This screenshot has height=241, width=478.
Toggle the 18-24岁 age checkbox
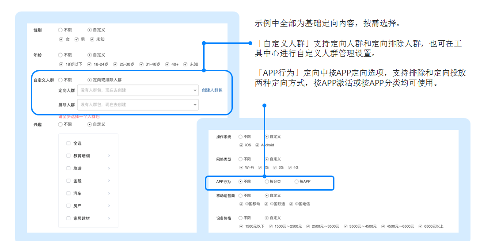point(89,64)
